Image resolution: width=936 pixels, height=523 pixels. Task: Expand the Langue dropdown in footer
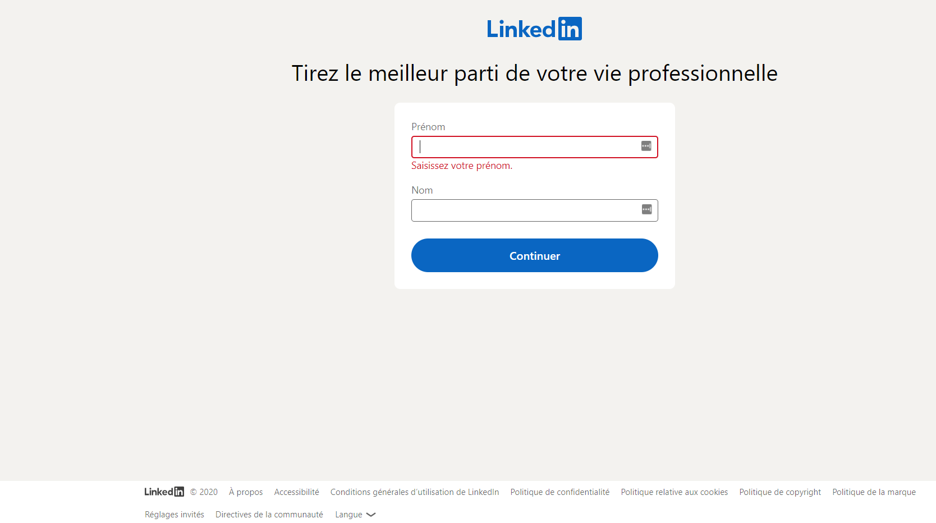[x=355, y=515]
